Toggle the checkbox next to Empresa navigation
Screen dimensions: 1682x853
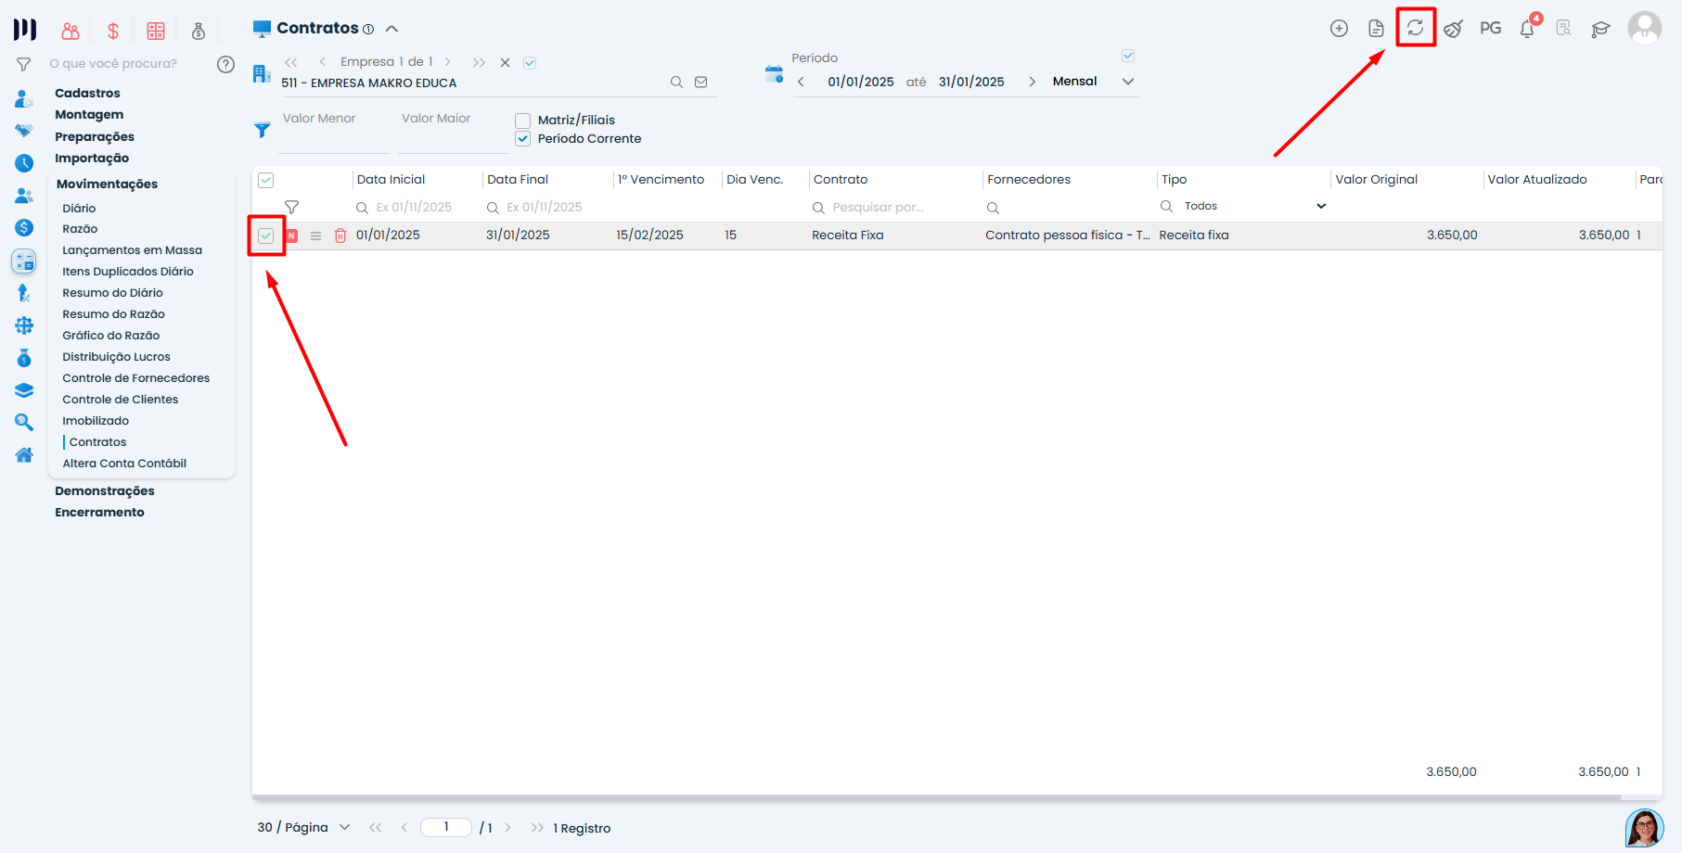pyautogui.click(x=530, y=63)
